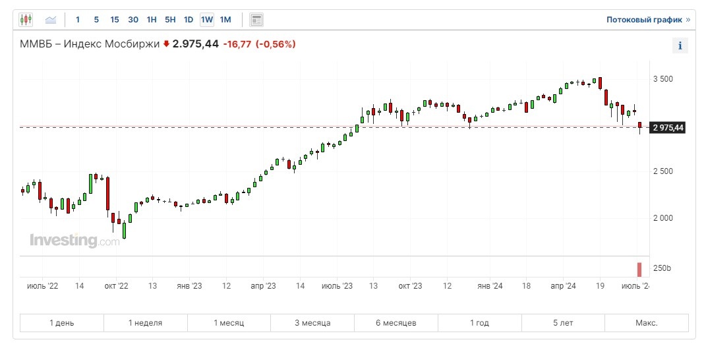Choose the 5 лет range tab
This screenshot has height=348, width=706.
[563, 323]
